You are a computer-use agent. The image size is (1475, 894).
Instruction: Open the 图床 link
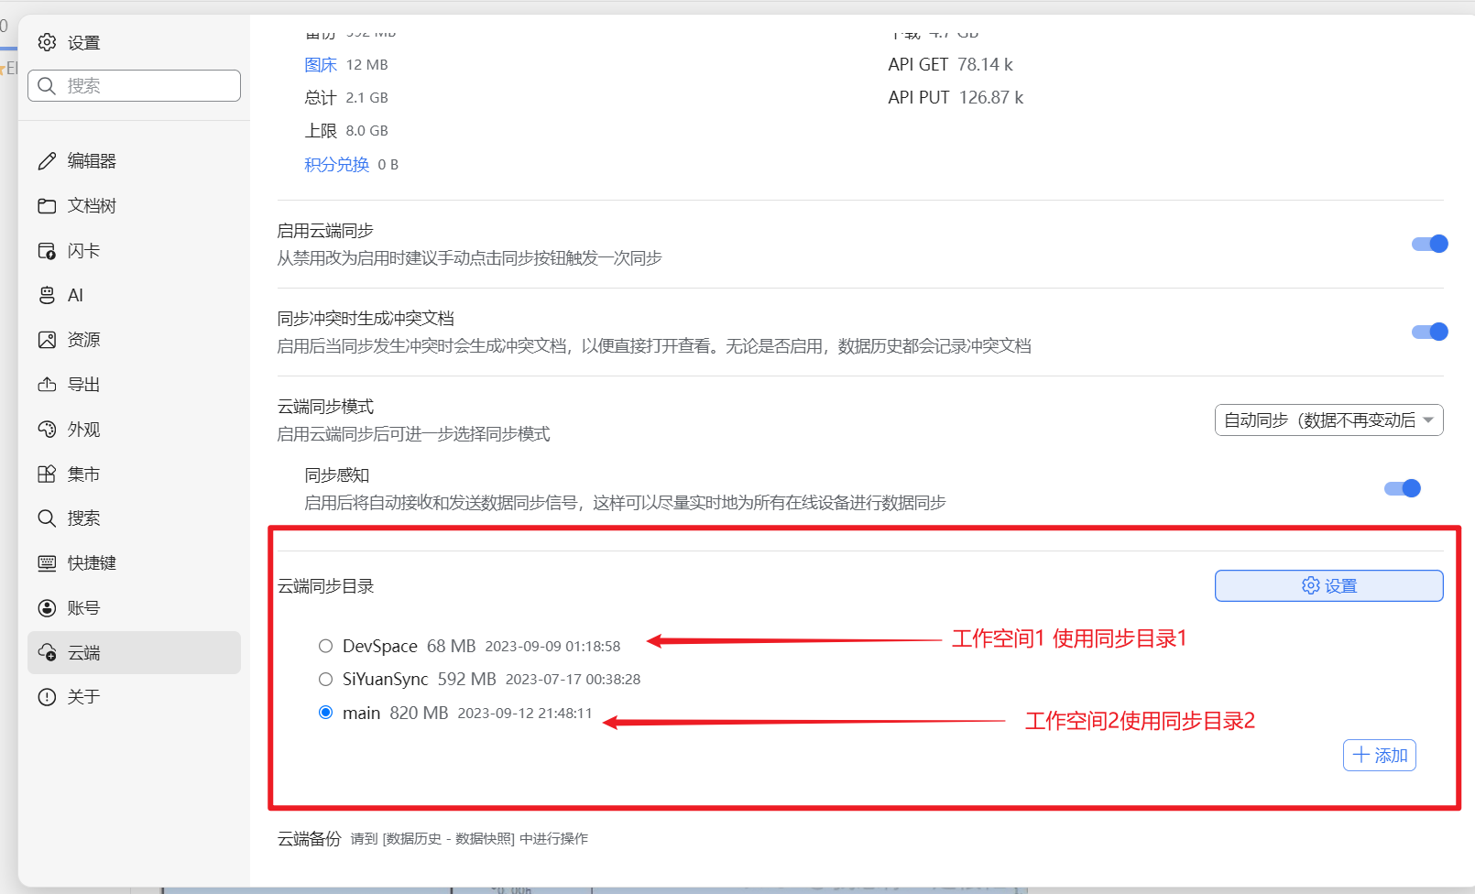pos(321,65)
